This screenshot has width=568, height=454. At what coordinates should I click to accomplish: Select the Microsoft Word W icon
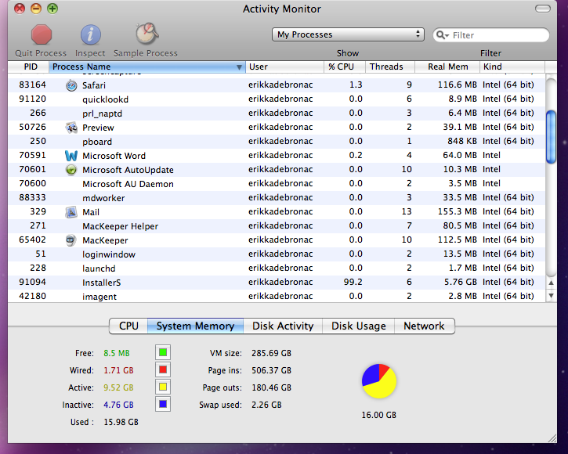(71, 156)
